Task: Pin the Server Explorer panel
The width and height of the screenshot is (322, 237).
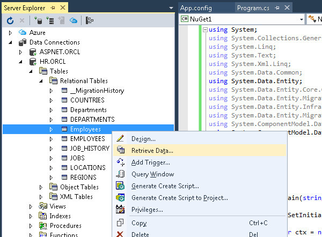Action: [x=53, y=7]
